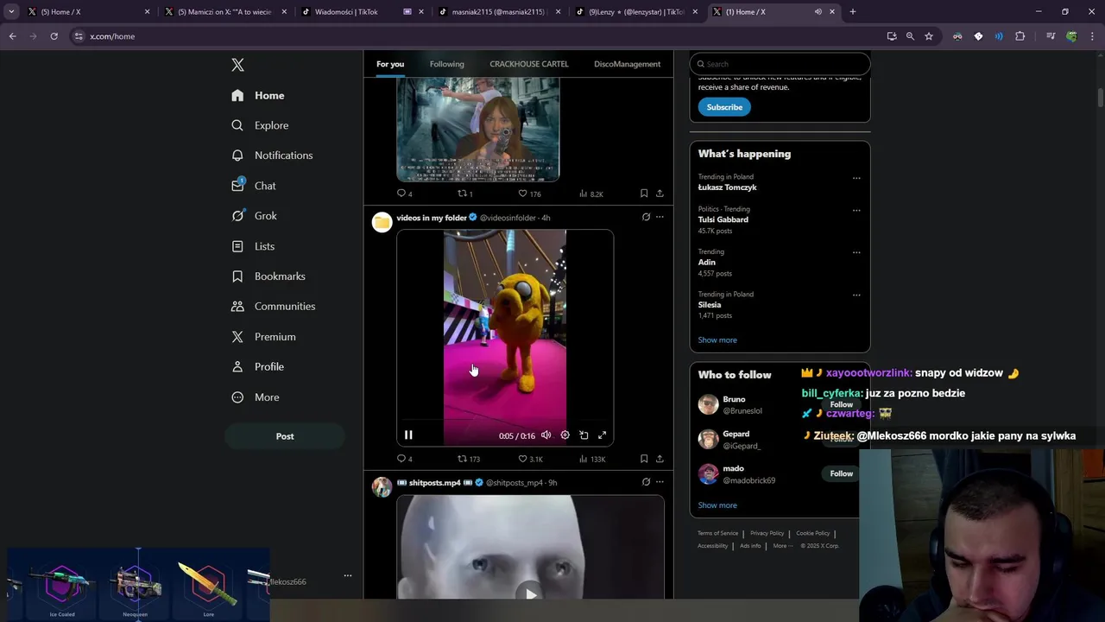This screenshot has height=622, width=1105.
Task: Reload the page in browser toolbar
Action: coord(54,36)
